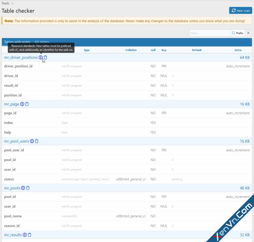Clear the filter with the X button

pos(248,33)
